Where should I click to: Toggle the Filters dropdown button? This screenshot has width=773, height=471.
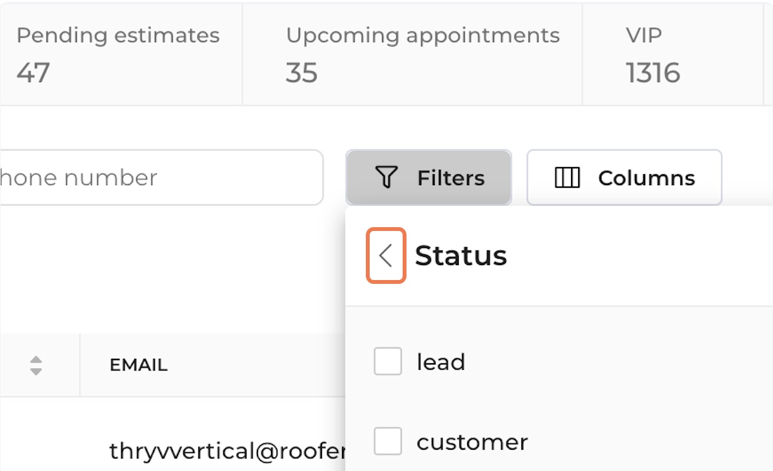click(428, 177)
